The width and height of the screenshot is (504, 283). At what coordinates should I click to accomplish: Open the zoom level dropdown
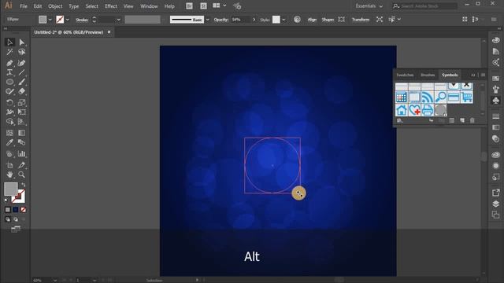point(55,280)
